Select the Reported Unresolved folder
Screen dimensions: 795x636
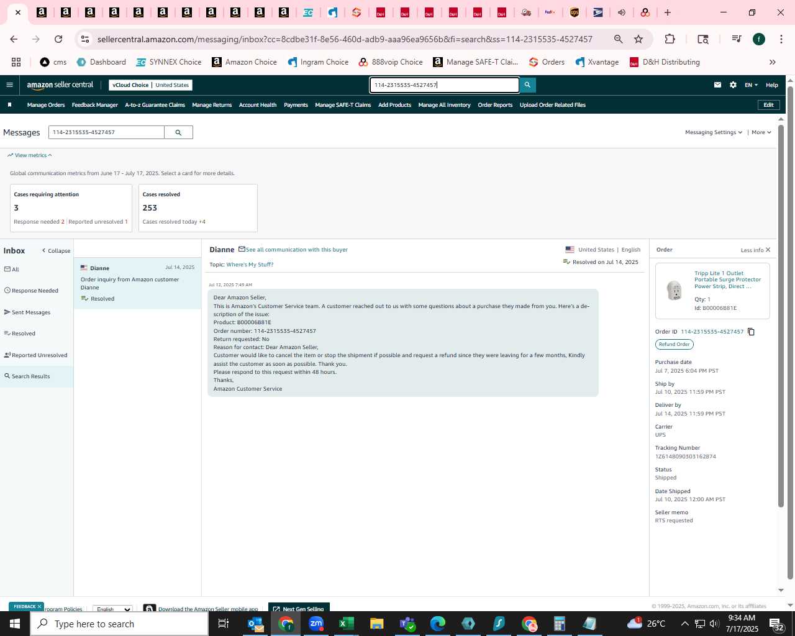pyautogui.click(x=37, y=355)
